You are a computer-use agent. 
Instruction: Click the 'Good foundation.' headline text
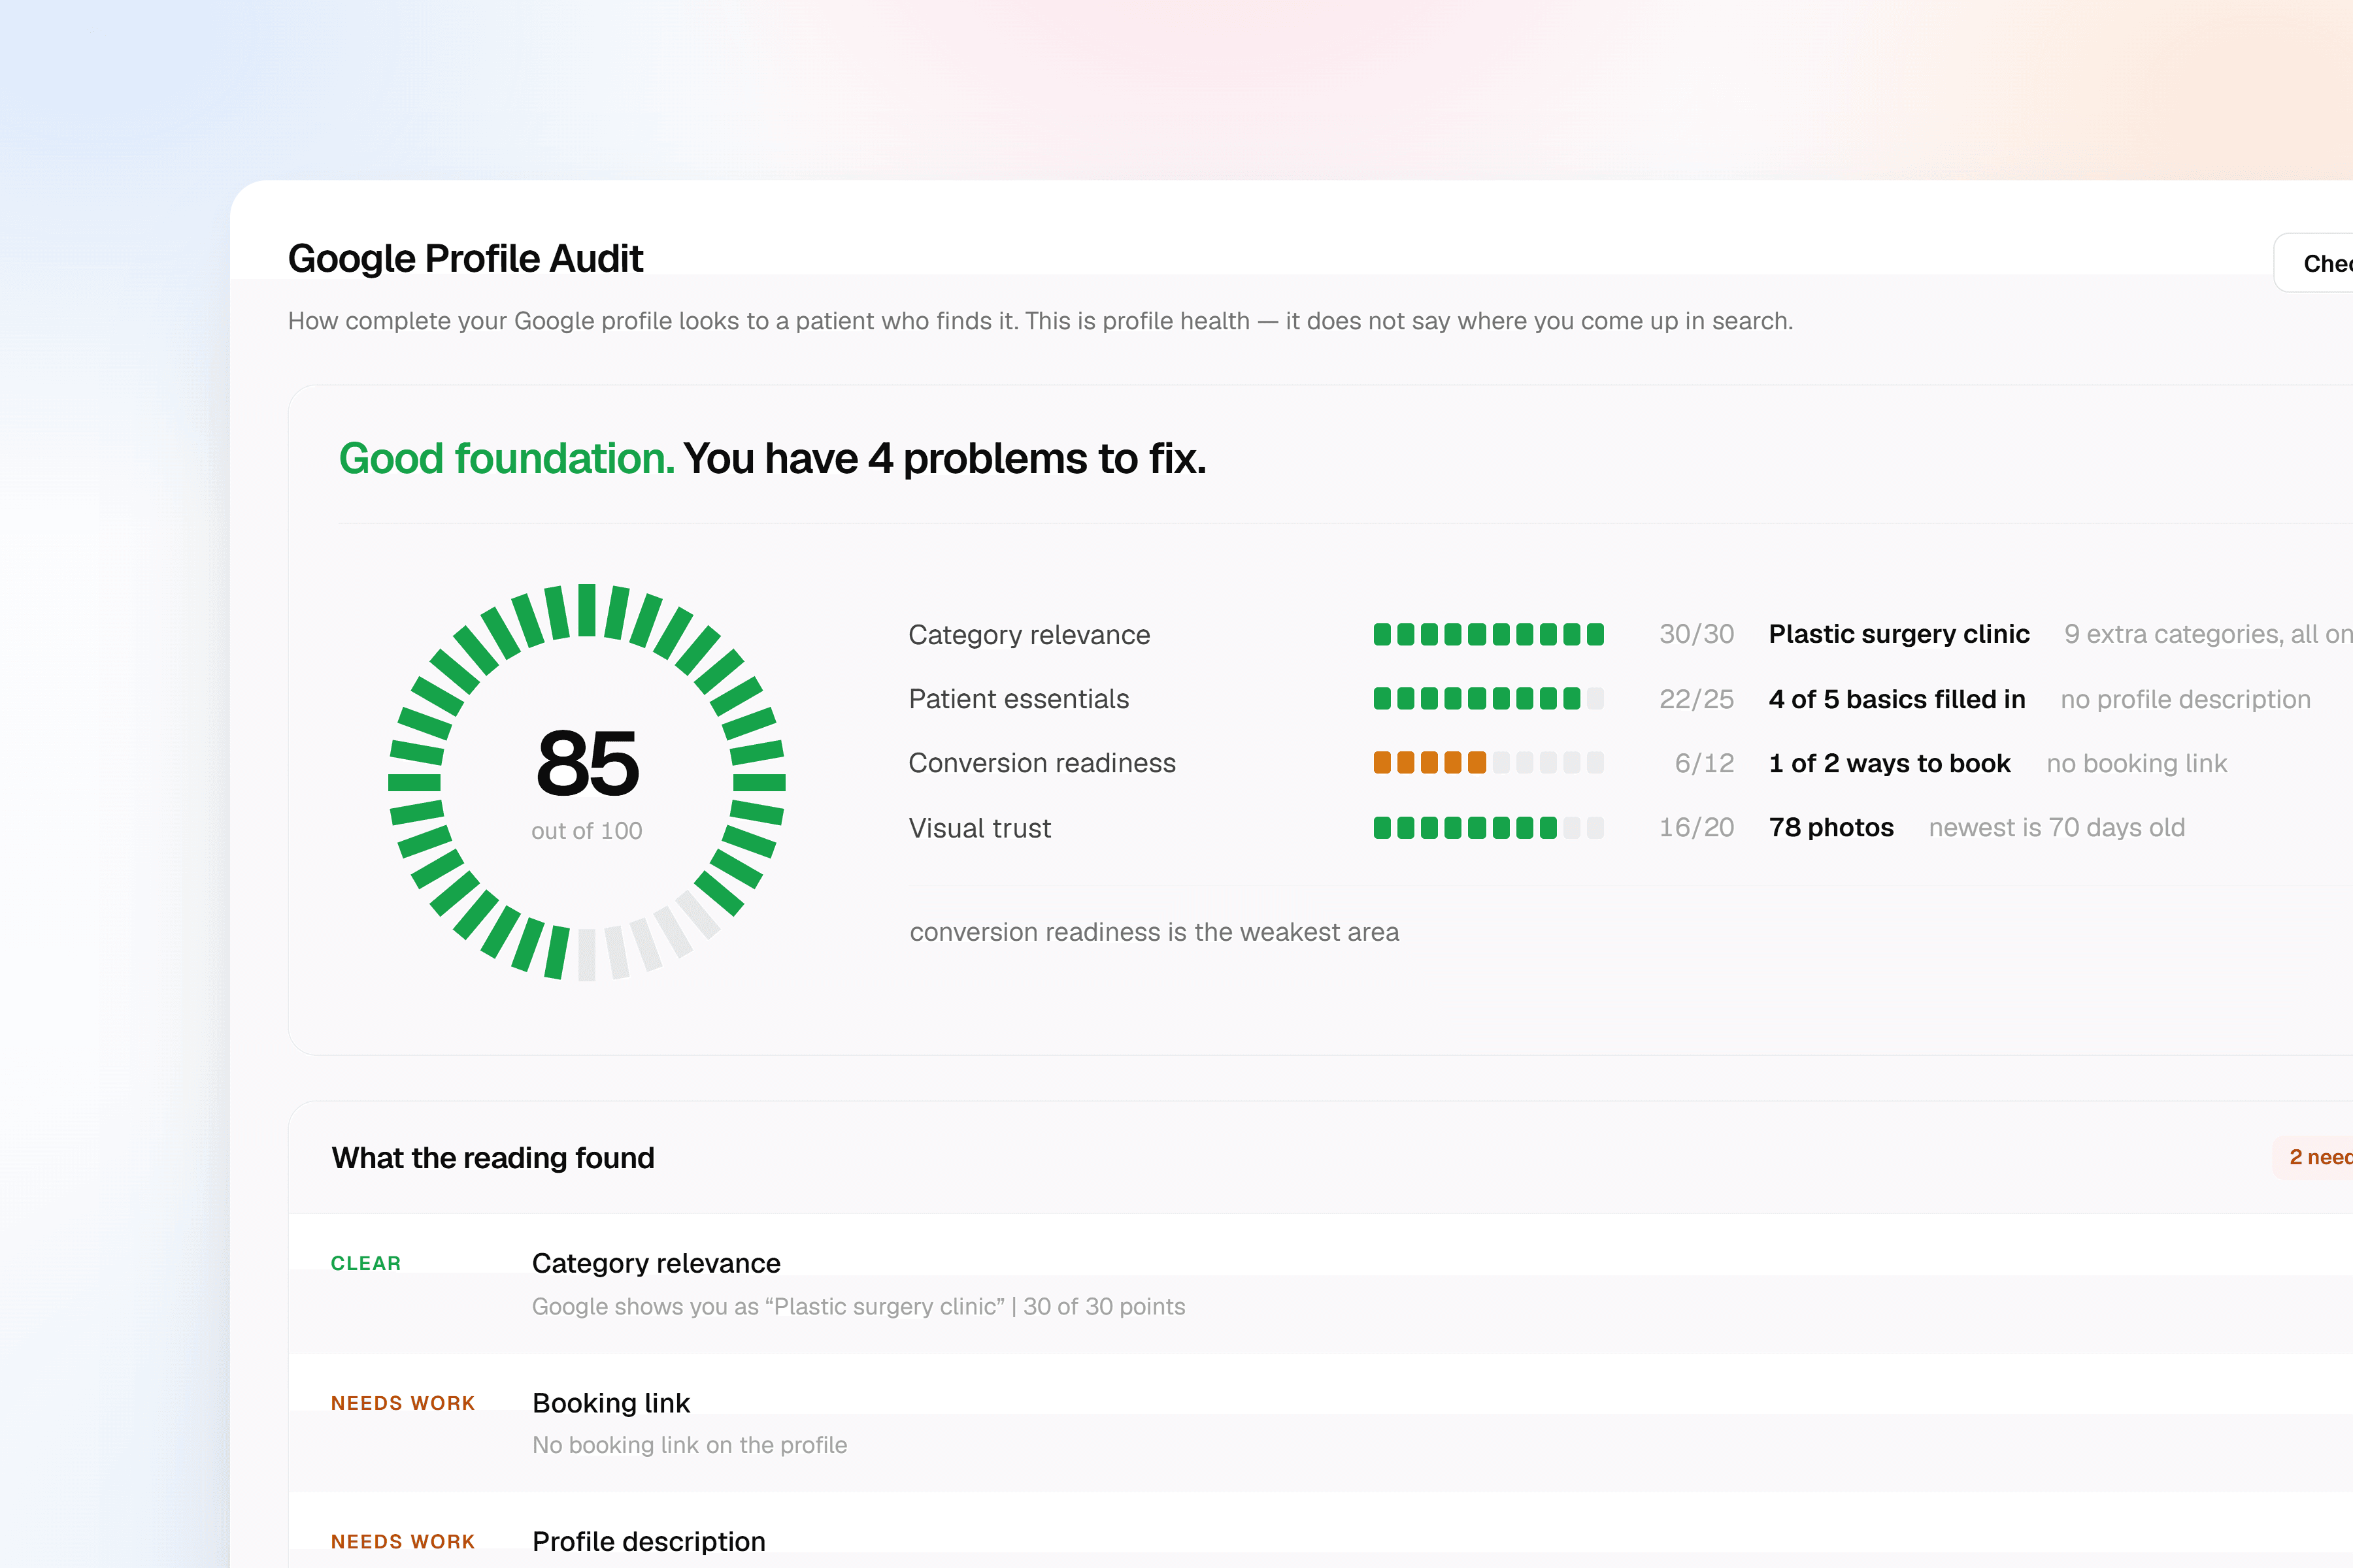point(506,459)
